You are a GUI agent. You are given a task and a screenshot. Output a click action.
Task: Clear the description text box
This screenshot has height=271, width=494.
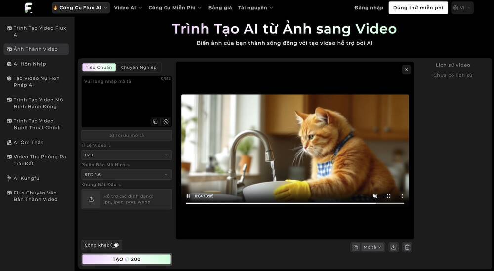tap(166, 122)
